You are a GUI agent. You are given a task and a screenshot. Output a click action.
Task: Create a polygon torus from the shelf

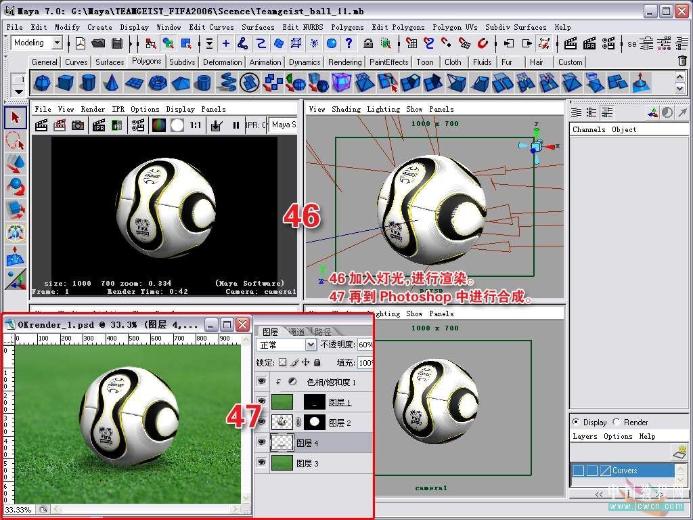pyautogui.click(x=158, y=83)
